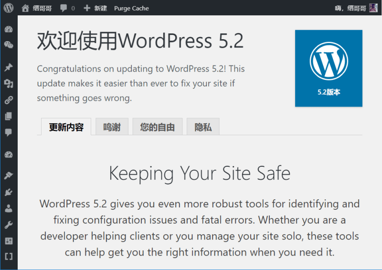Open the Plugins plug icon
The image size is (382, 270).
8,192
